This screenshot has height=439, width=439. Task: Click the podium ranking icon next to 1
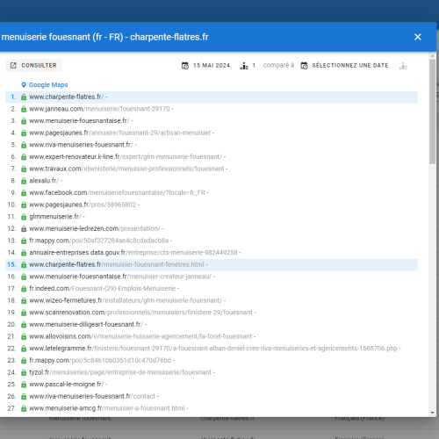pos(244,66)
